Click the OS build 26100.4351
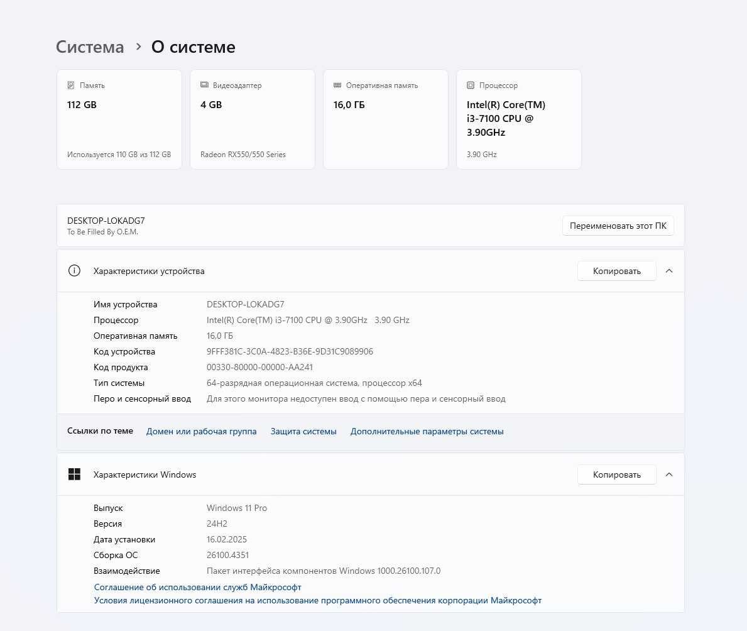 227,555
